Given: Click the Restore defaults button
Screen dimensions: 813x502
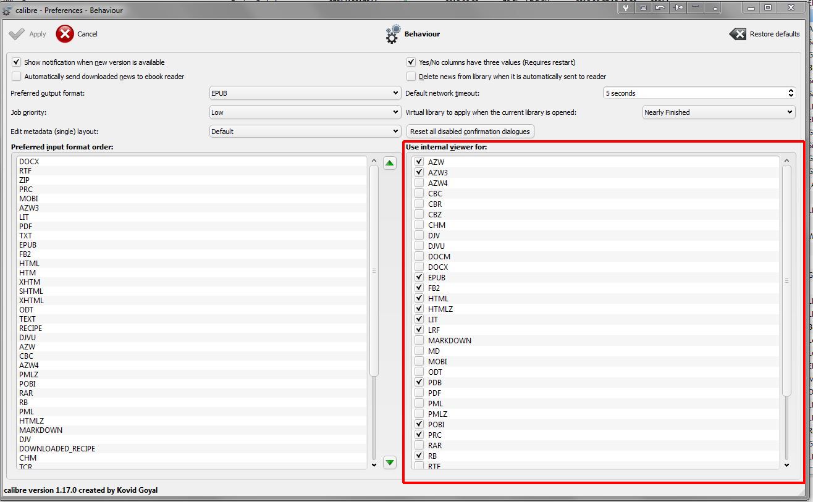Looking at the screenshot, I should [x=765, y=34].
